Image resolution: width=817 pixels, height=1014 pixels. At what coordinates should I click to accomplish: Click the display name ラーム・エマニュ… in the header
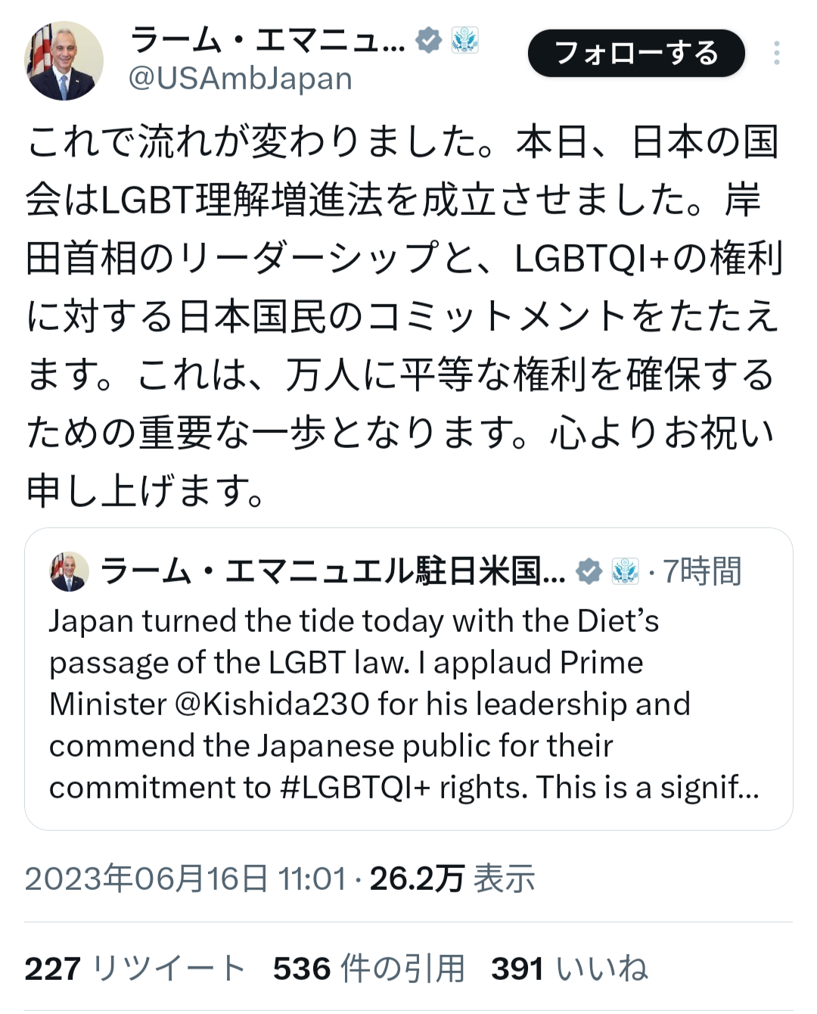click(x=267, y=39)
